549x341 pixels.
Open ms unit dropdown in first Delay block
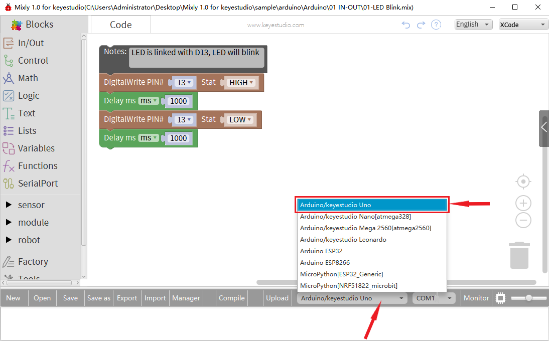[x=149, y=101]
